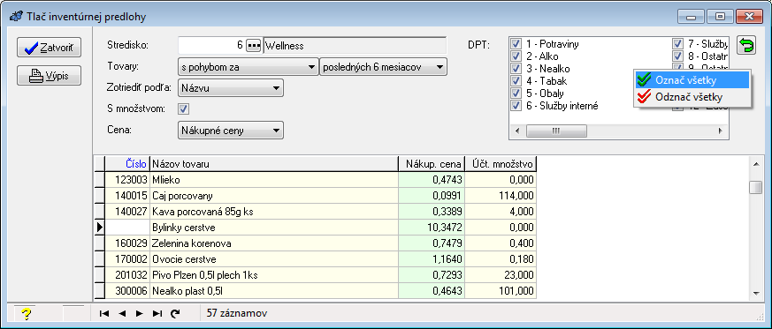Image resolution: width=772 pixels, height=329 pixels.
Task: Click DPT list horizontal scrollbar thumb
Action: tap(556, 131)
